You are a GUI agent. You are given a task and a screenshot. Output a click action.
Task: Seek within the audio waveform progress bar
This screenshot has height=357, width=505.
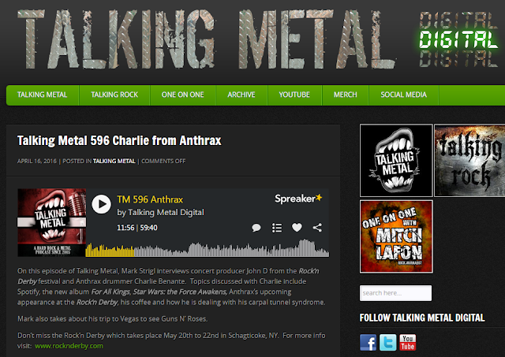pyautogui.click(x=208, y=248)
